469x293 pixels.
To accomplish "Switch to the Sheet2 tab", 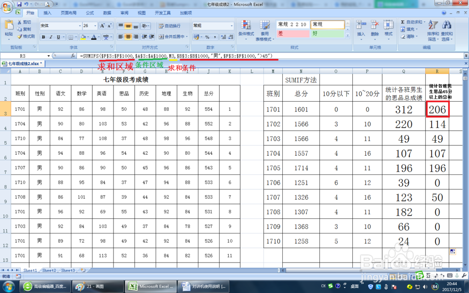I will click(49, 270).
